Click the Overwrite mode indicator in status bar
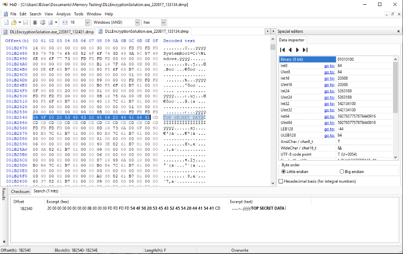The width and height of the screenshot is (403, 254). point(240,251)
